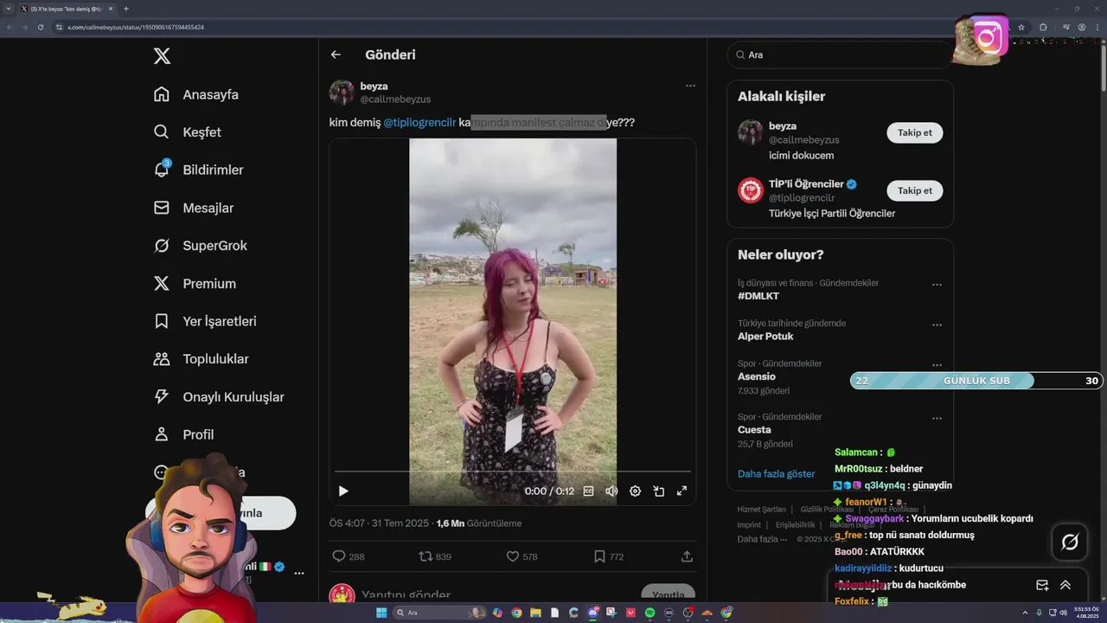Screen dimensions: 1107x623
Task: Reload the browser page
Action: pos(40,27)
